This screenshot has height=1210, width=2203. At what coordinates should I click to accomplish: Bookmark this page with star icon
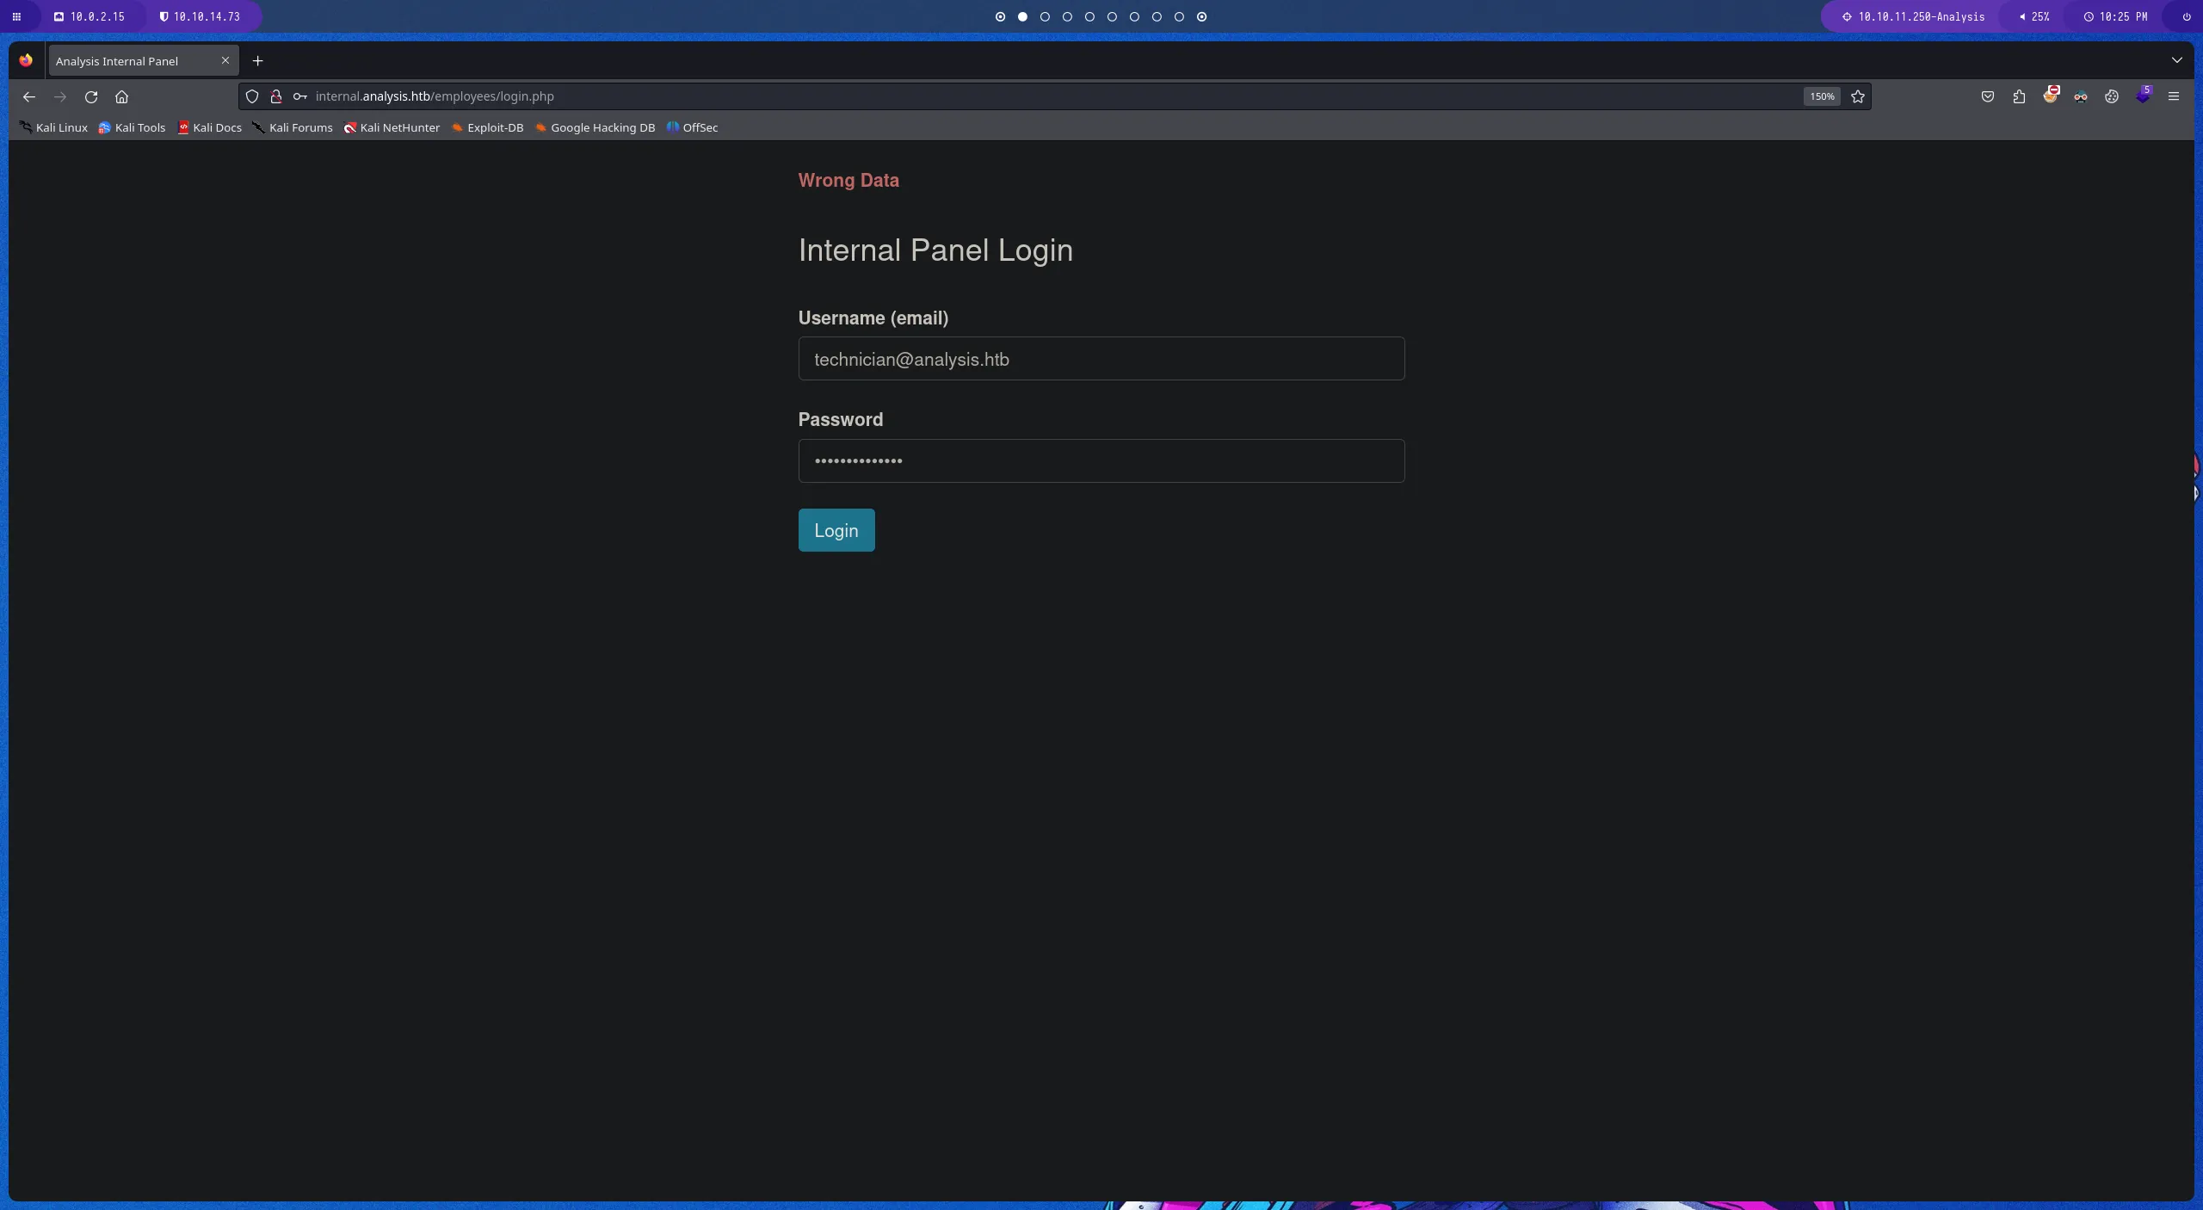coord(1858,96)
